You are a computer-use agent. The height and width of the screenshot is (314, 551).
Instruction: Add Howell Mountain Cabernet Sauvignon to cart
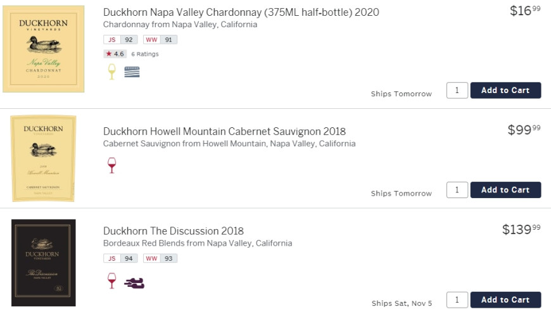(x=505, y=190)
